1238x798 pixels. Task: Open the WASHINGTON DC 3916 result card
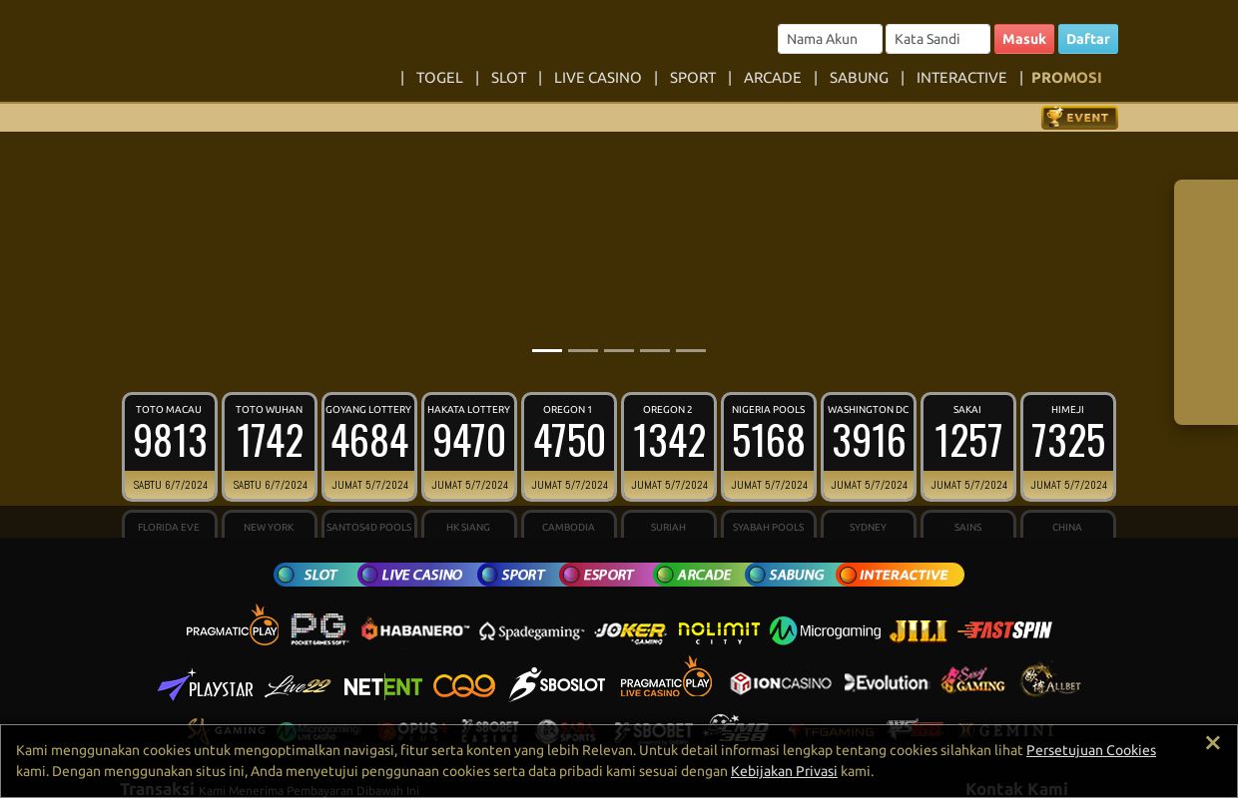[x=869, y=447]
